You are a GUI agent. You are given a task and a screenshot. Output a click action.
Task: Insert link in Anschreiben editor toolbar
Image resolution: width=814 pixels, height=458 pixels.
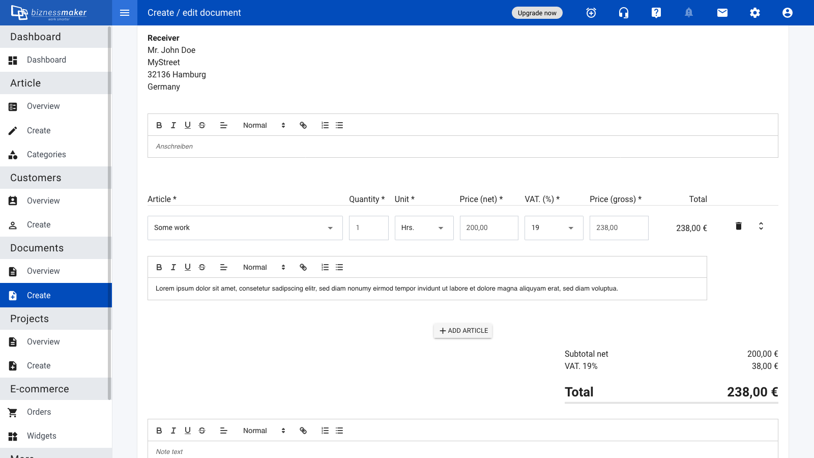click(303, 125)
